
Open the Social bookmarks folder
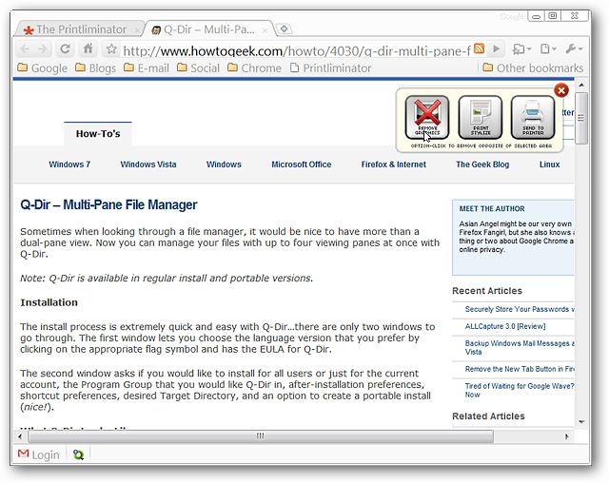[198, 68]
